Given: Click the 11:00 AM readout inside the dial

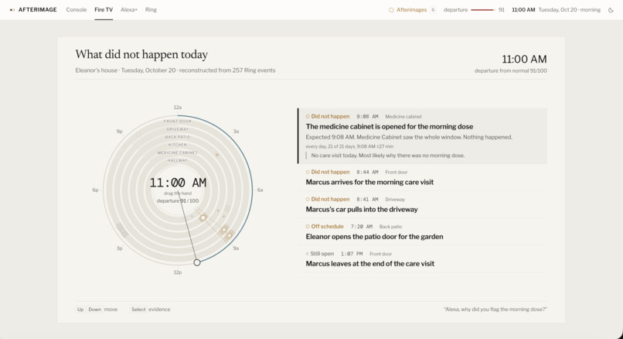Looking at the screenshot, I should (178, 183).
